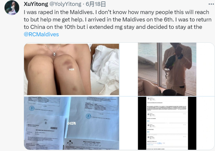Screen dimensions: 215x151
Task: Follow the @RCMaldives mention link
Action: point(41,34)
